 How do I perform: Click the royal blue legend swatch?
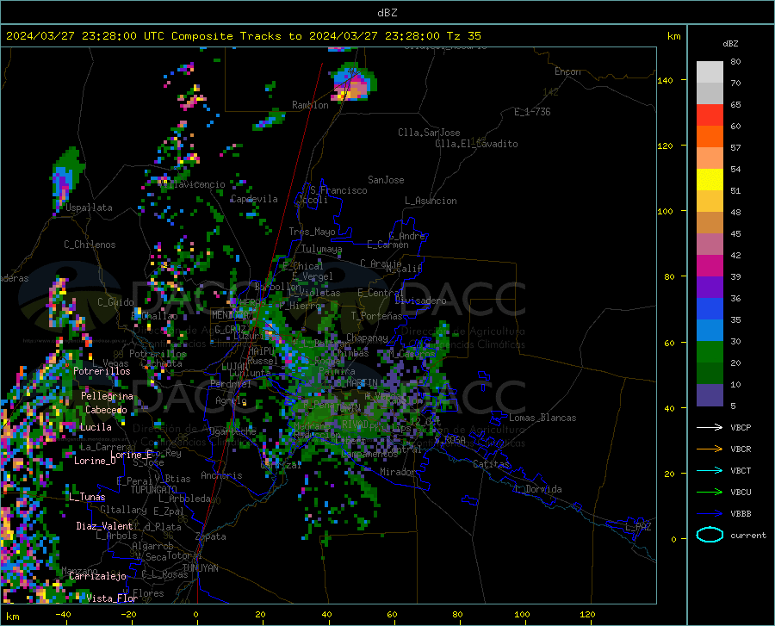tap(710, 309)
